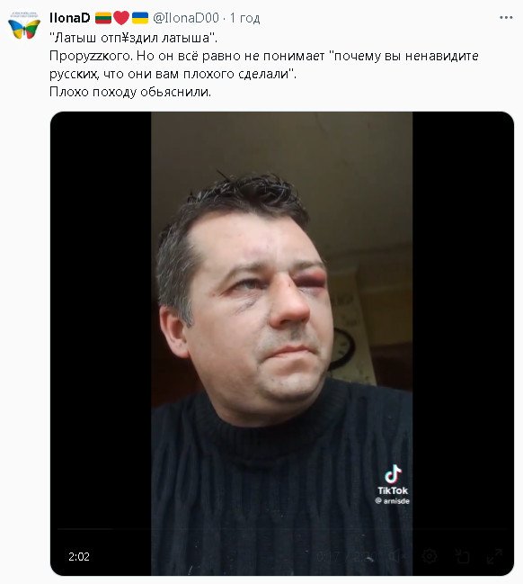Open the IlonaD display name profile

(69, 17)
